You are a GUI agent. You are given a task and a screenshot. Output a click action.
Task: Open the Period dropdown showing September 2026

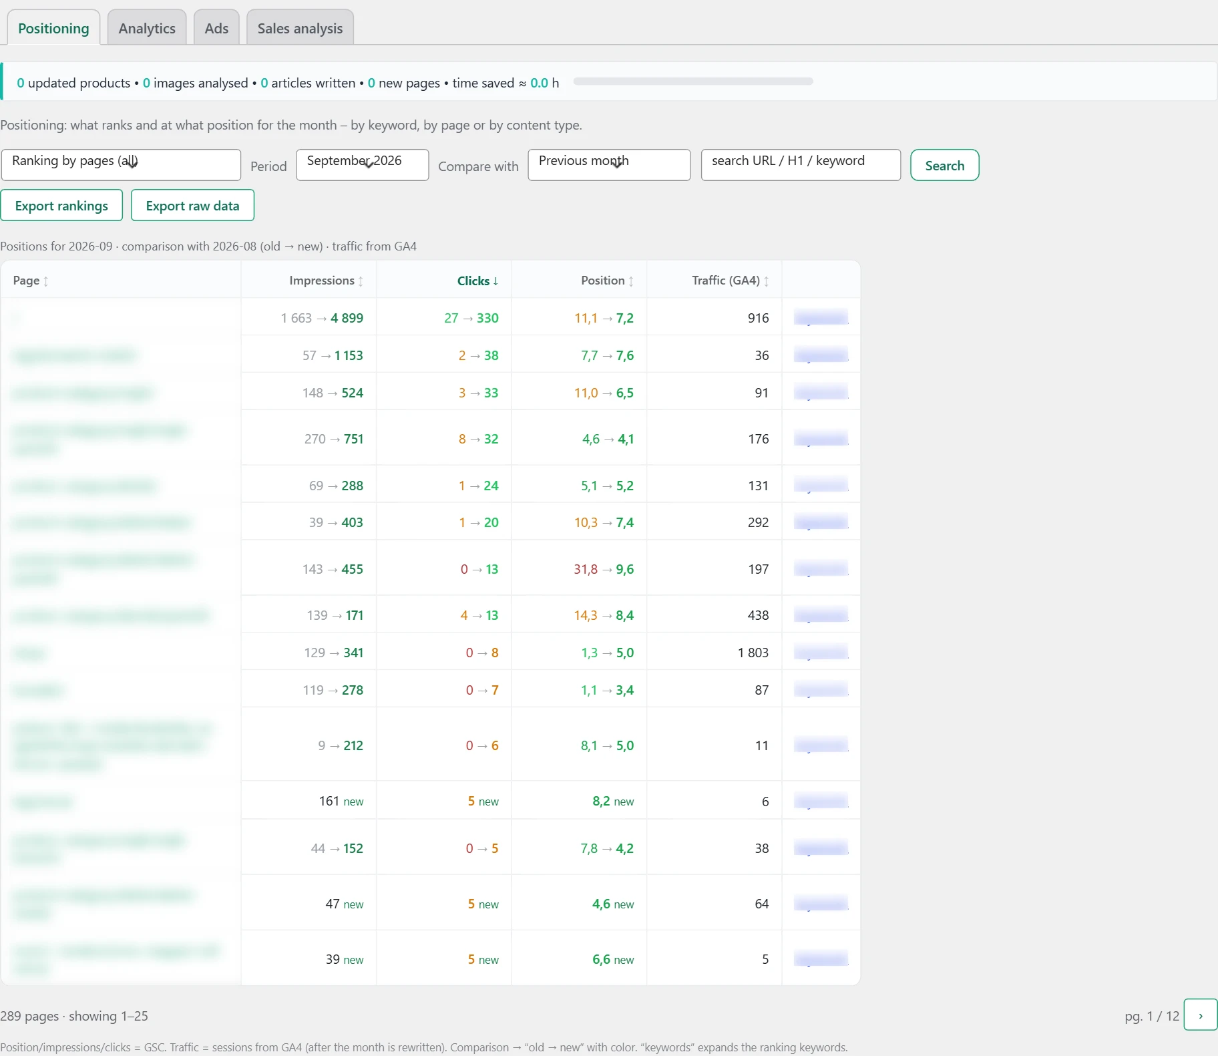[363, 165]
